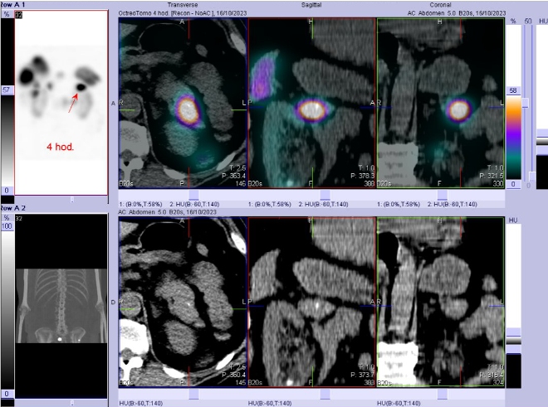Click the Coronal column header
The width and height of the screenshot is (548, 407).
pos(440,5)
